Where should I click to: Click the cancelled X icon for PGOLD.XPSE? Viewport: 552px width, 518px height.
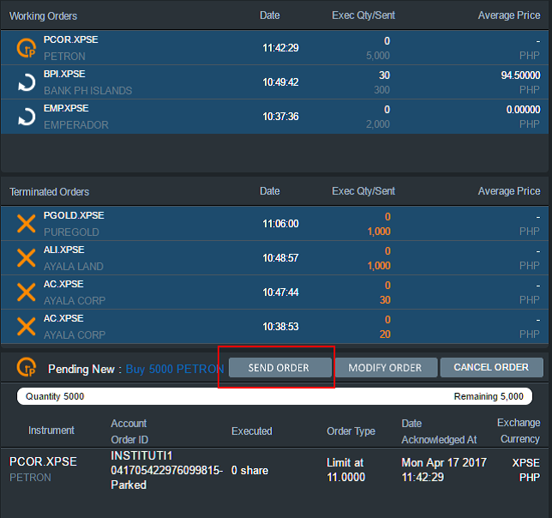(27, 224)
